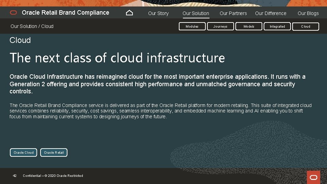
Task: Switch to the Integrated page
Action: (x=277, y=27)
